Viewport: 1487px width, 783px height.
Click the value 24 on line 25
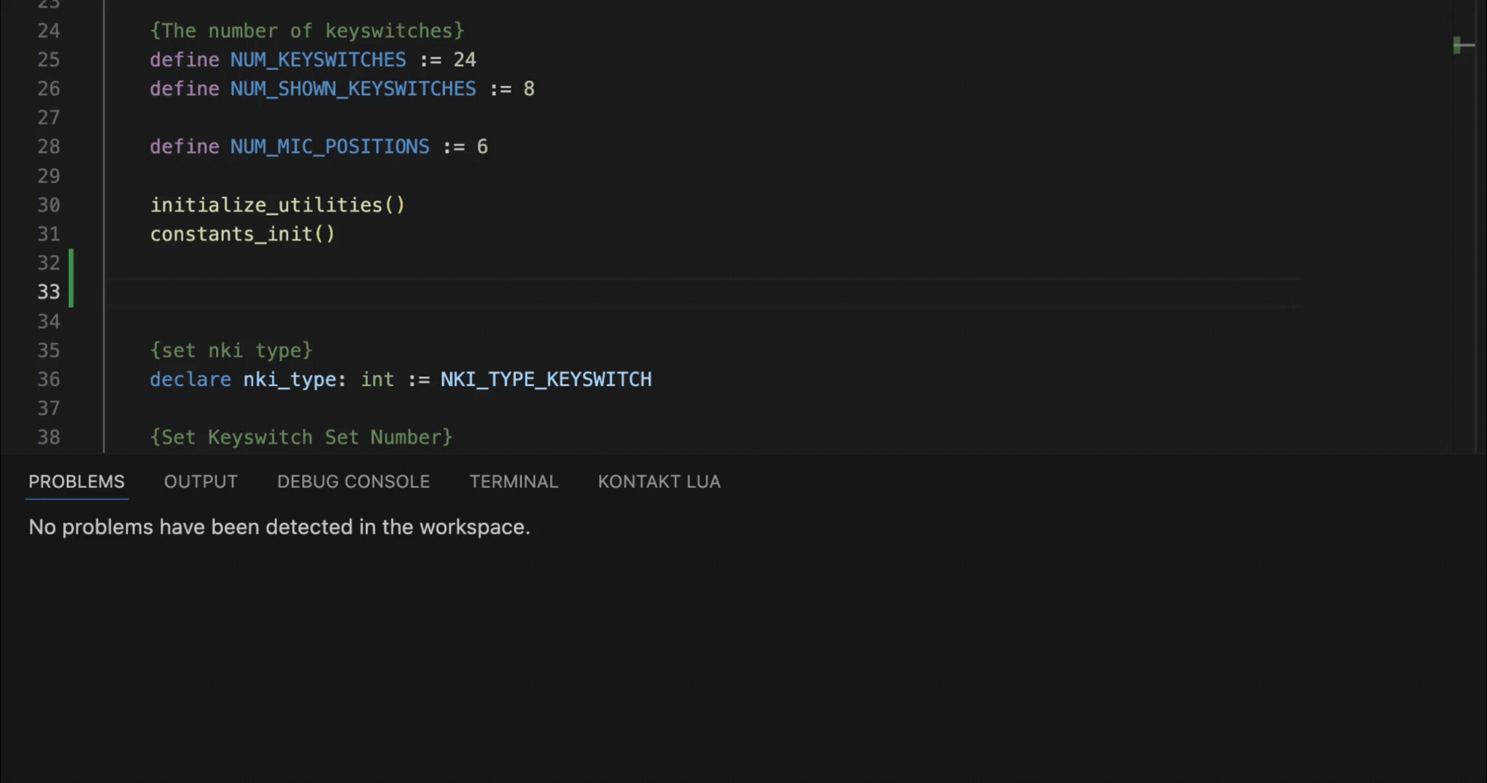click(x=464, y=60)
